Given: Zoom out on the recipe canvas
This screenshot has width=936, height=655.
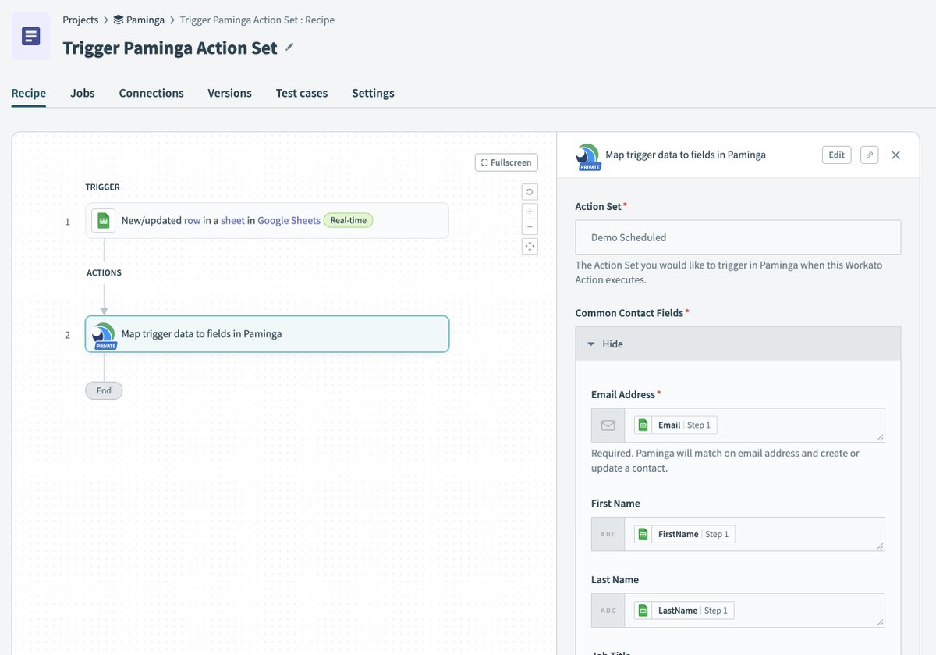Looking at the screenshot, I should coord(530,226).
